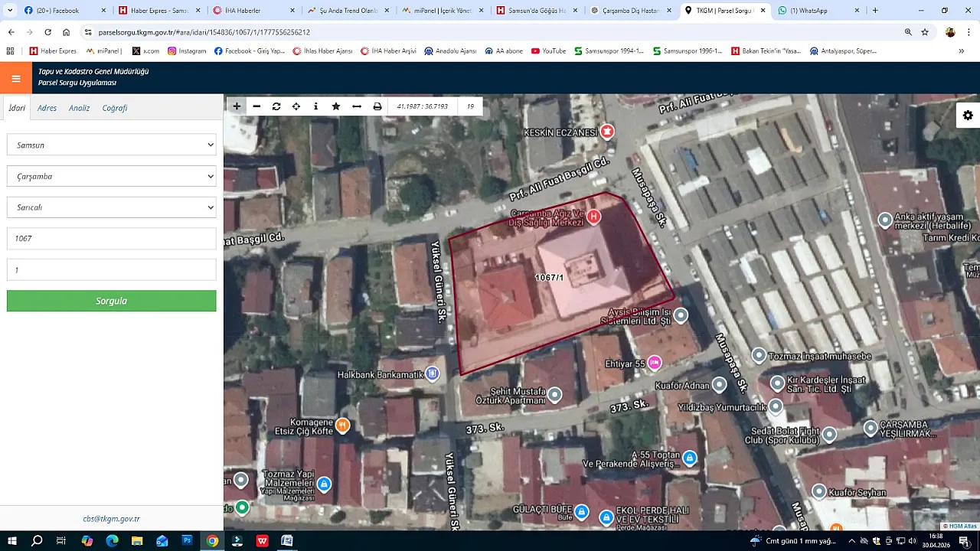
Task: Switch to the İdari tab
Action: pos(17,108)
